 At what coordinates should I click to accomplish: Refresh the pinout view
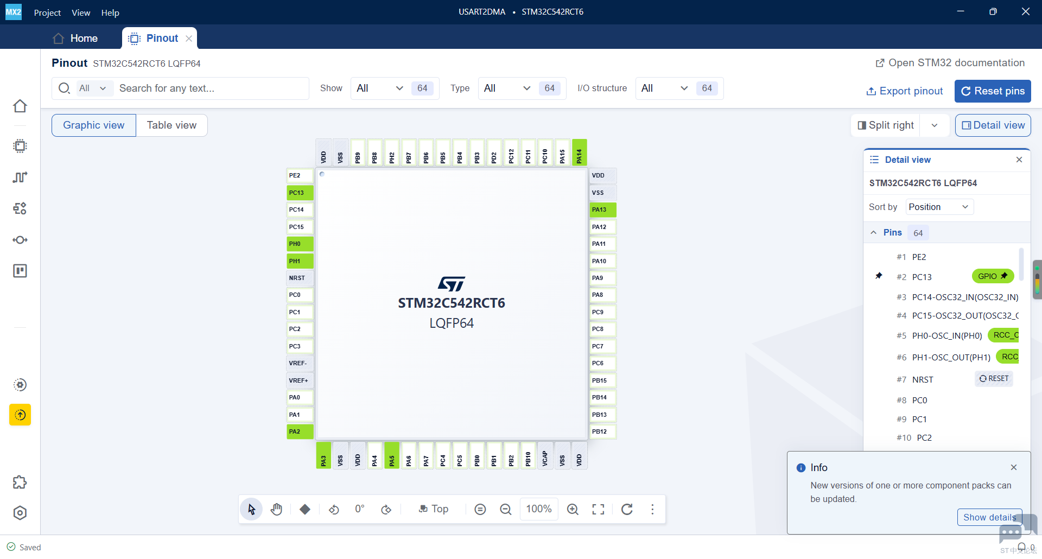(x=627, y=509)
